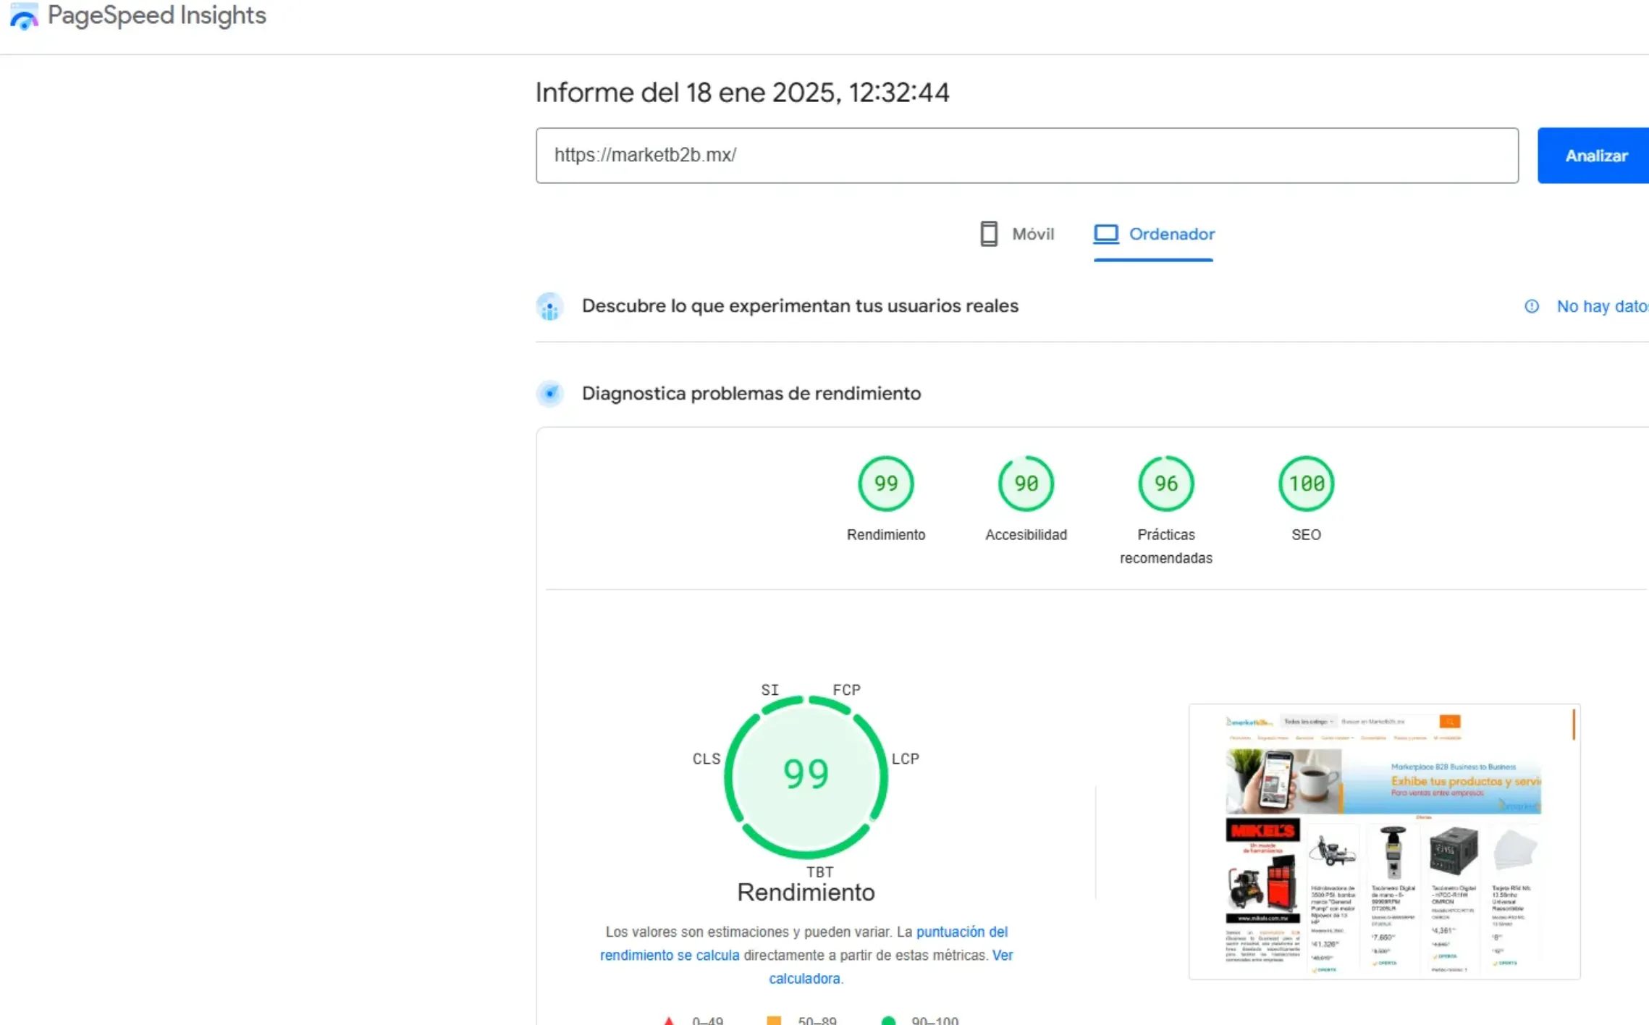Click the real users experience icon

tap(550, 307)
